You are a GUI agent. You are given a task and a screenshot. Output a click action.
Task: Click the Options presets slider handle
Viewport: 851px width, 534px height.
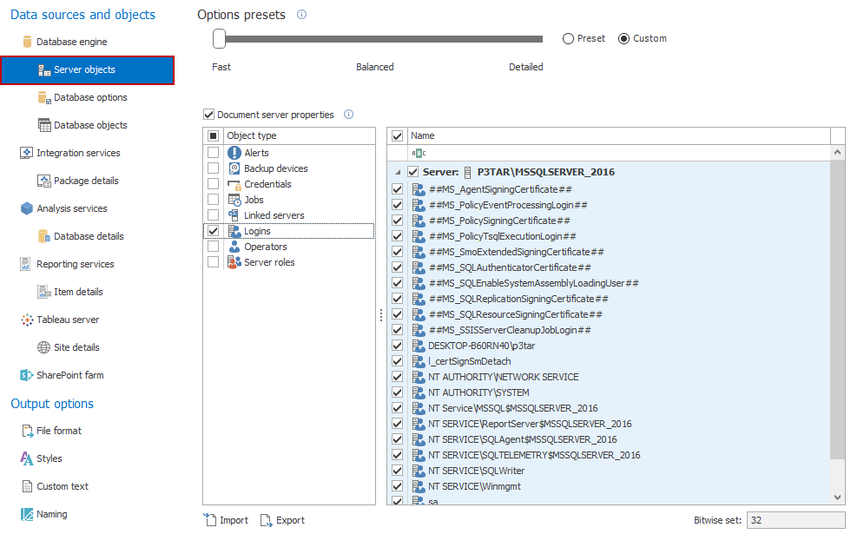pyautogui.click(x=219, y=38)
